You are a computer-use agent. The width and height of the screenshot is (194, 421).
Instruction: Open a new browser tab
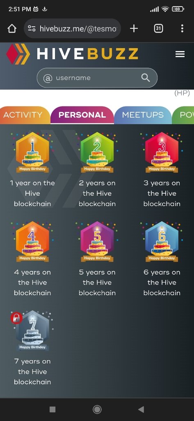tap(134, 28)
